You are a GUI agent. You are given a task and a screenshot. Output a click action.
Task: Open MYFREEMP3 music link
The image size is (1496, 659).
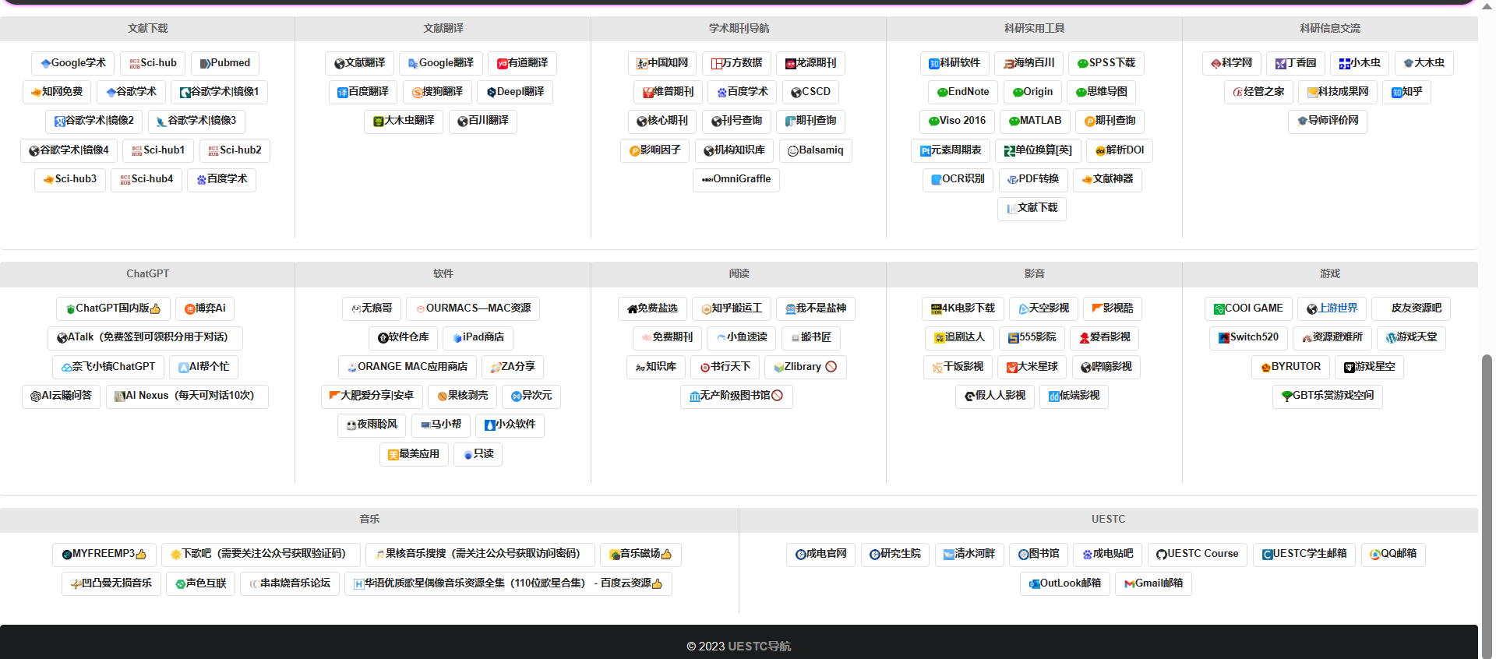point(104,554)
